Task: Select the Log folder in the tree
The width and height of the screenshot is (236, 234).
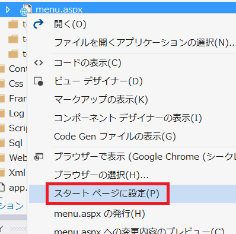Action: 17,113
